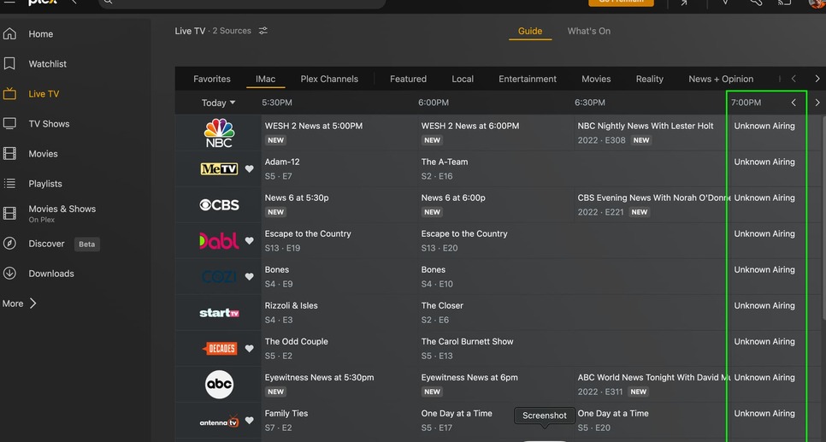Toggle favorite heart for Cozi
The width and height of the screenshot is (826, 442).
coord(249,277)
